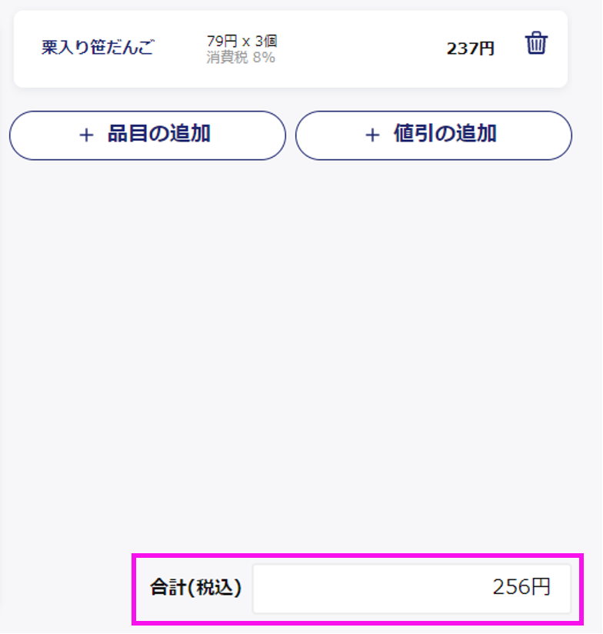This screenshot has width=603, height=634.
Task: Select the 円 unit in total field
Action: (541, 587)
